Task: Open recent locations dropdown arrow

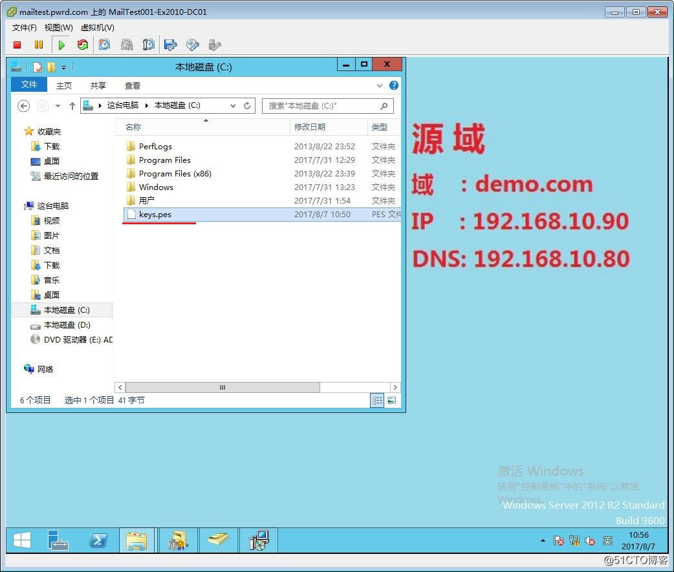Action: click(58, 105)
